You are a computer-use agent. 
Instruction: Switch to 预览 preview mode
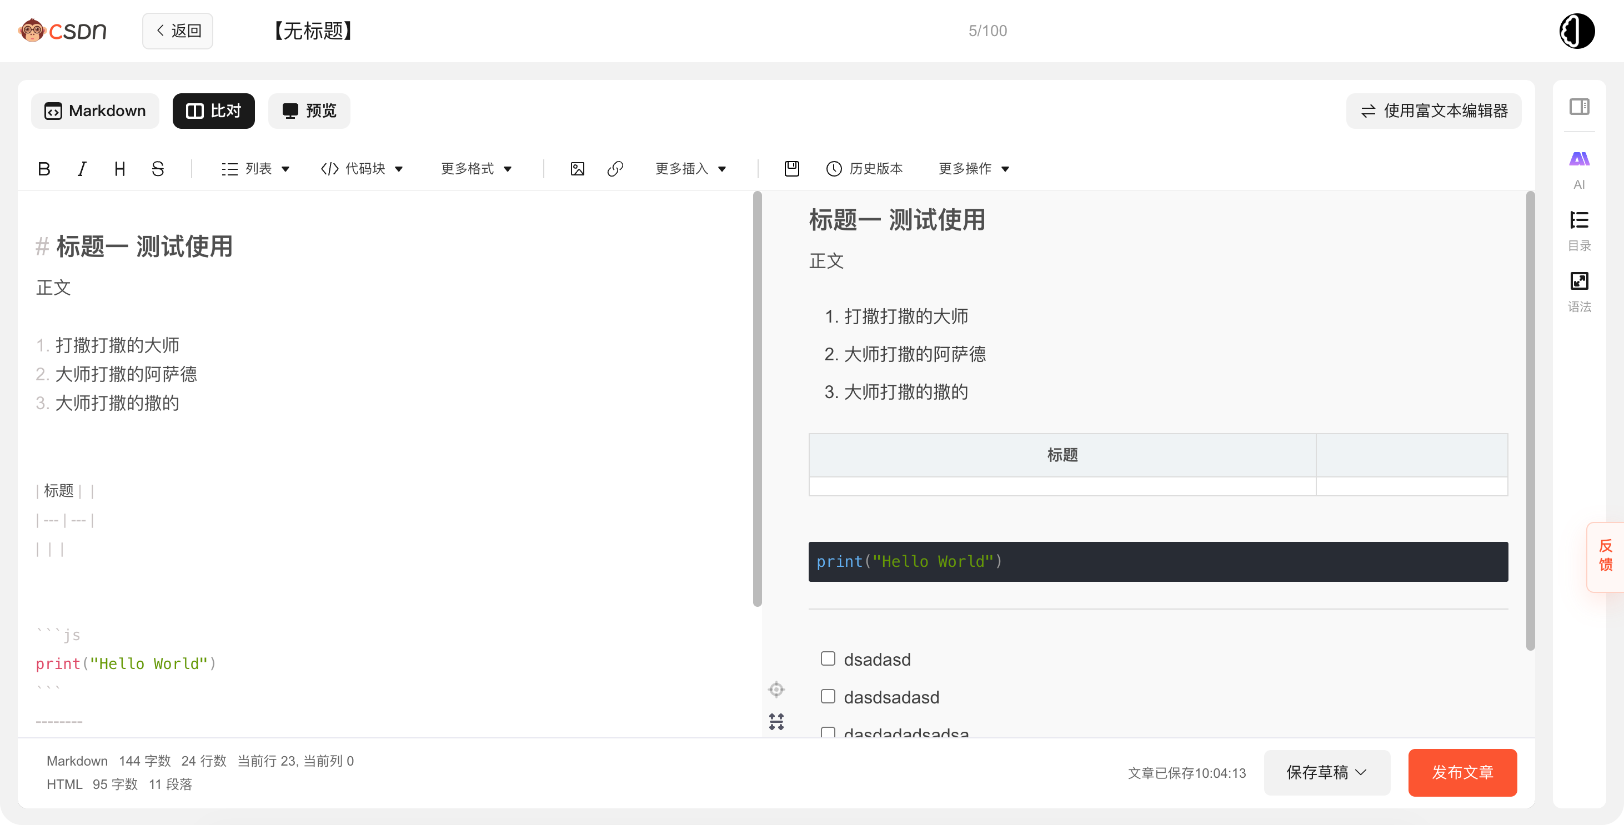(309, 111)
